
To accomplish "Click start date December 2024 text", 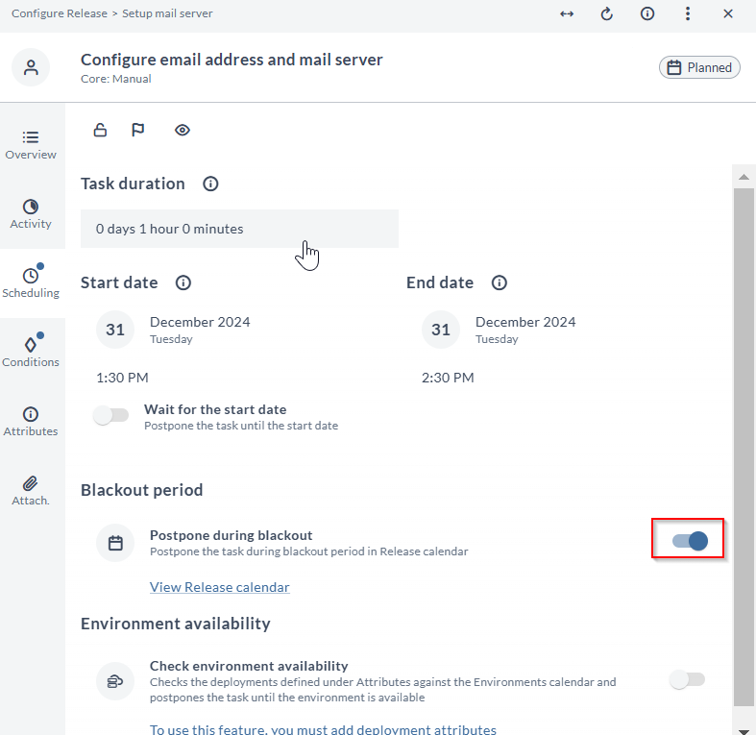I will point(200,322).
